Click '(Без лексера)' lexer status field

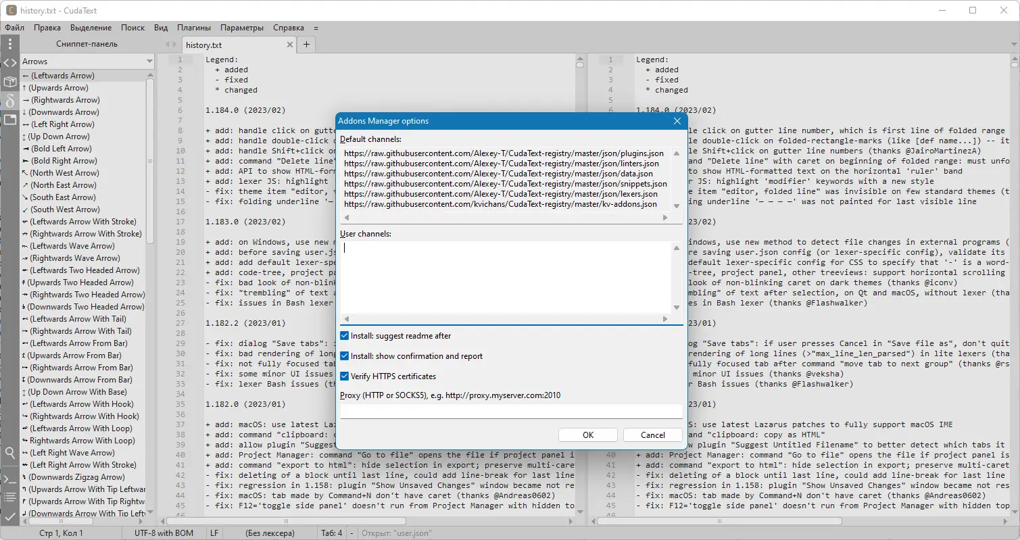(x=270, y=533)
